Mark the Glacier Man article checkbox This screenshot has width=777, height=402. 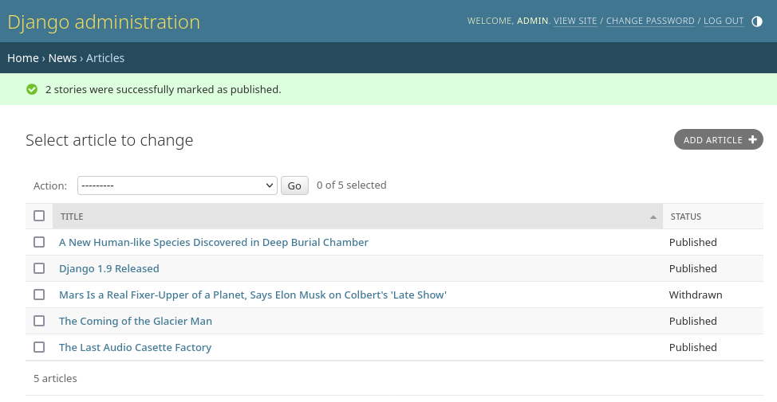[x=39, y=321]
